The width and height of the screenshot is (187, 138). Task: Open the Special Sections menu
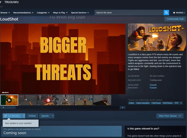point(80,13)
